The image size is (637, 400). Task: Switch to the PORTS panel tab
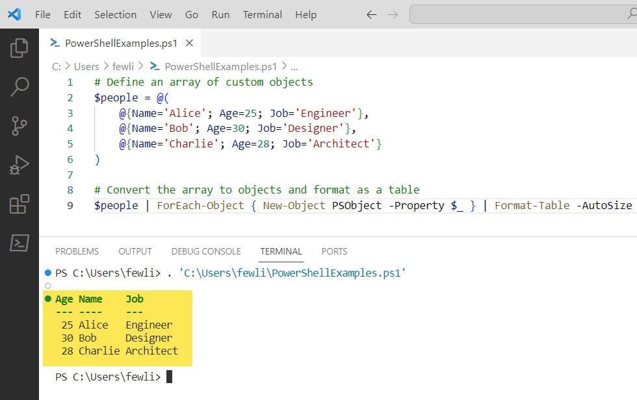(334, 251)
